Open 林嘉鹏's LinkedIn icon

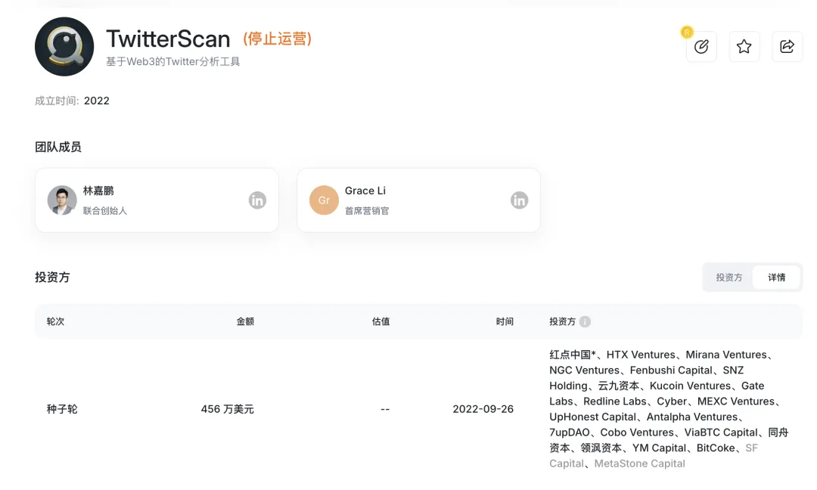(x=257, y=200)
